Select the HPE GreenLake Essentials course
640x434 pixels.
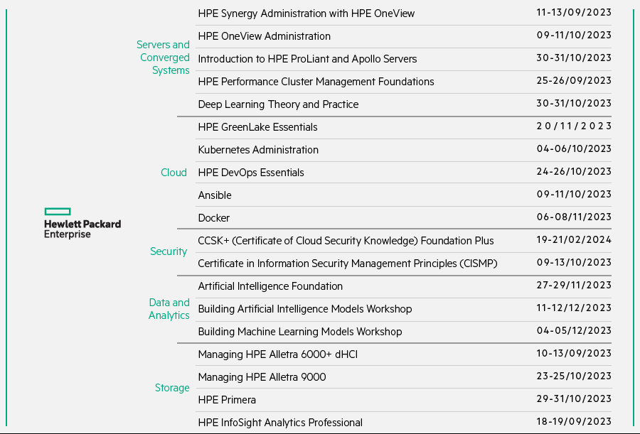[257, 127]
